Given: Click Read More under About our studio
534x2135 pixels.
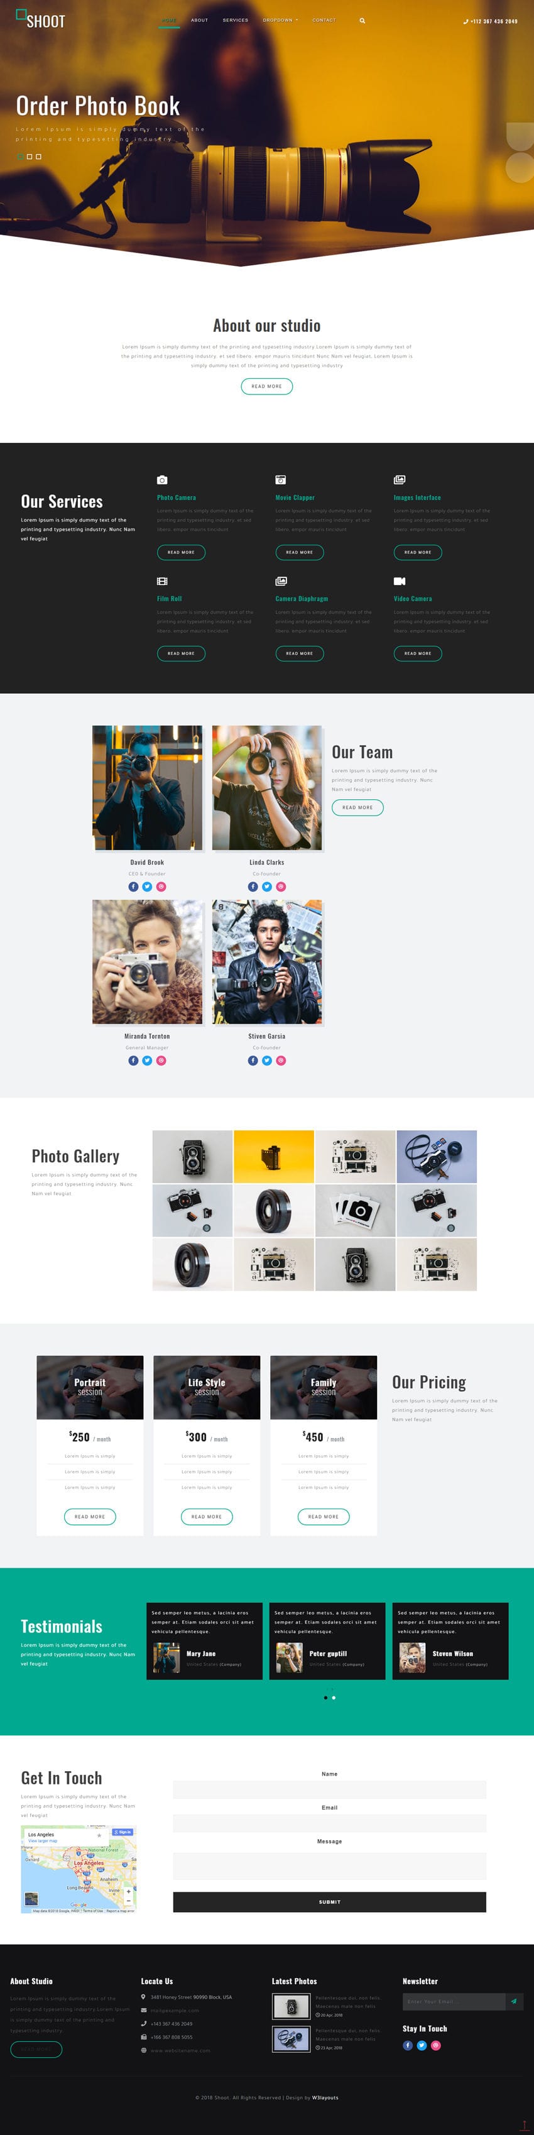Looking at the screenshot, I should 267,386.
